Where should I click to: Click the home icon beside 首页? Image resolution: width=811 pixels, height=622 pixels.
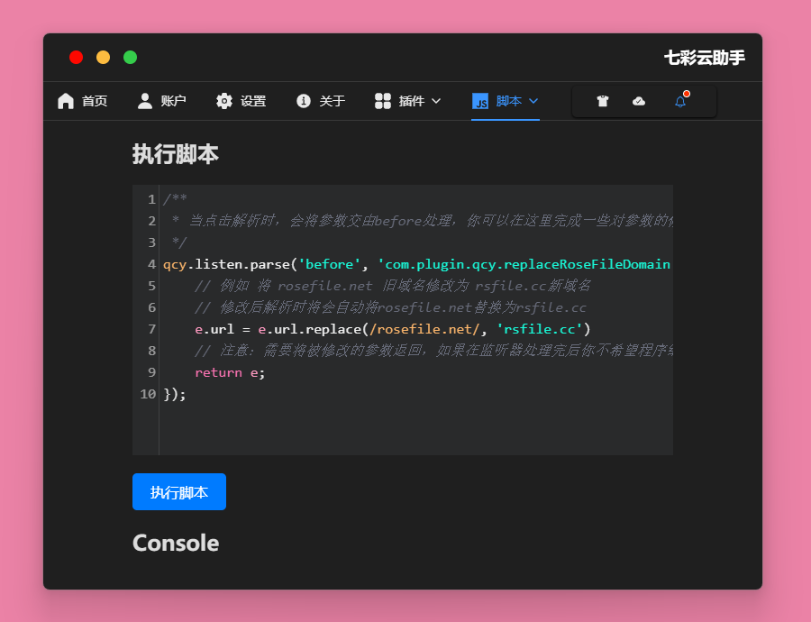pos(66,101)
